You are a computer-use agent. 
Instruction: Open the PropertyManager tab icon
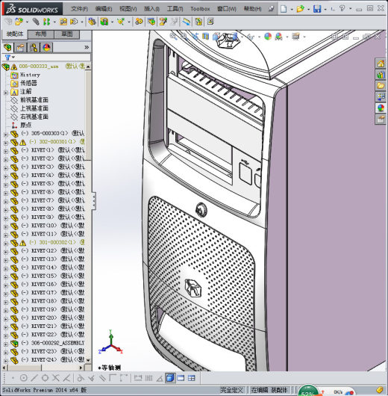tap(20, 47)
